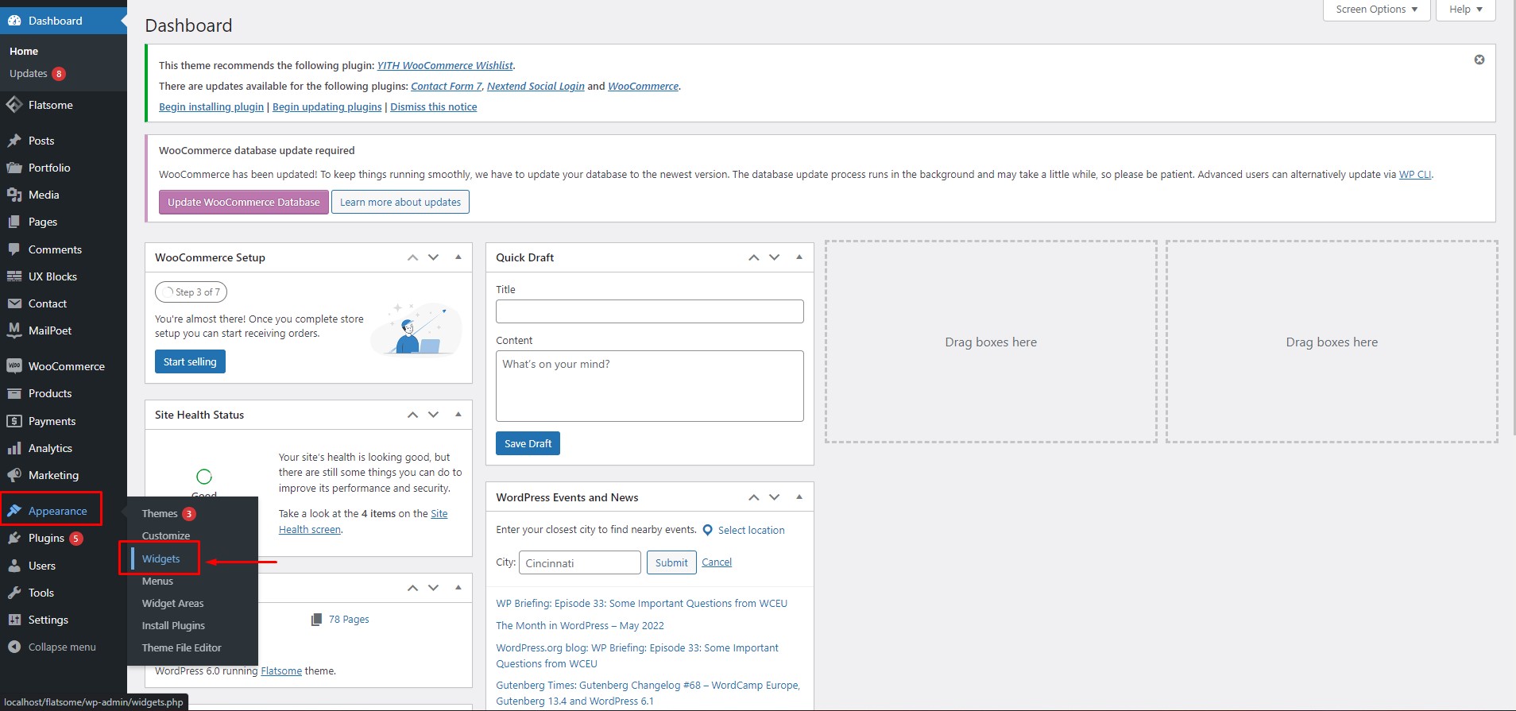Open the Help dropdown tab

tap(1466, 10)
